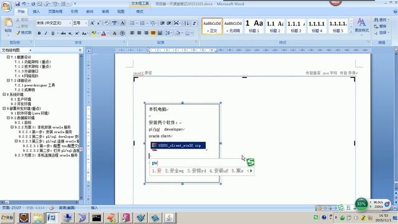Open the round Office button menu
This screenshot has width=398, height=224.
[6, 6]
